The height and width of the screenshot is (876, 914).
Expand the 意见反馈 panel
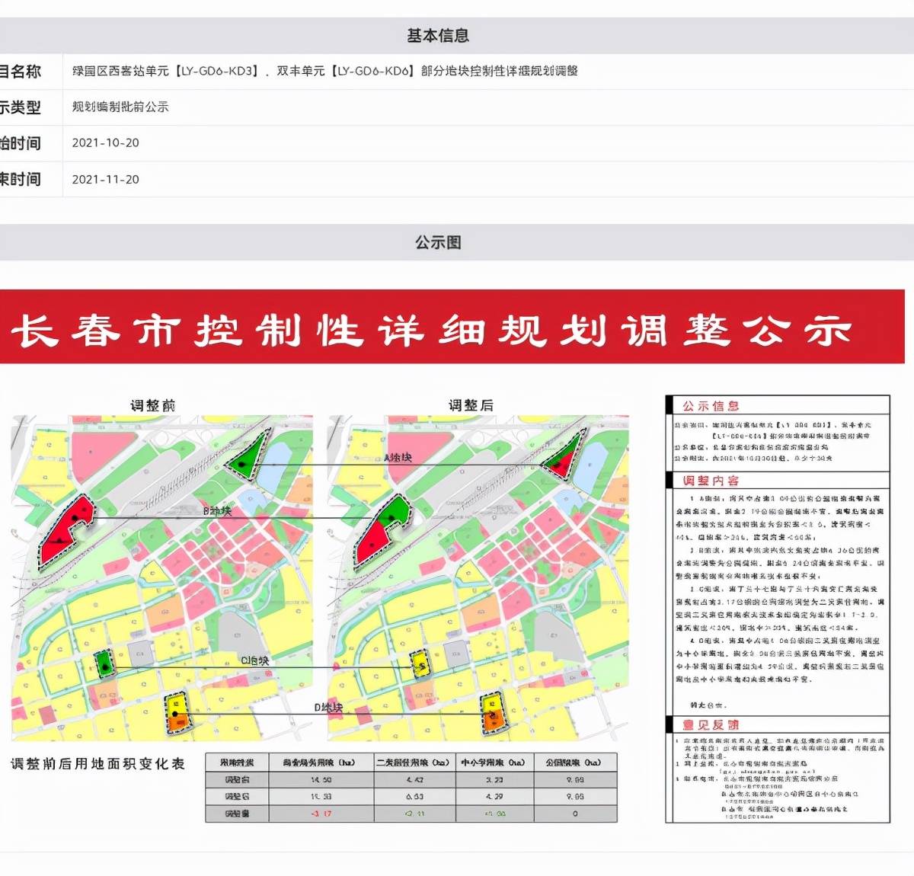713,725
